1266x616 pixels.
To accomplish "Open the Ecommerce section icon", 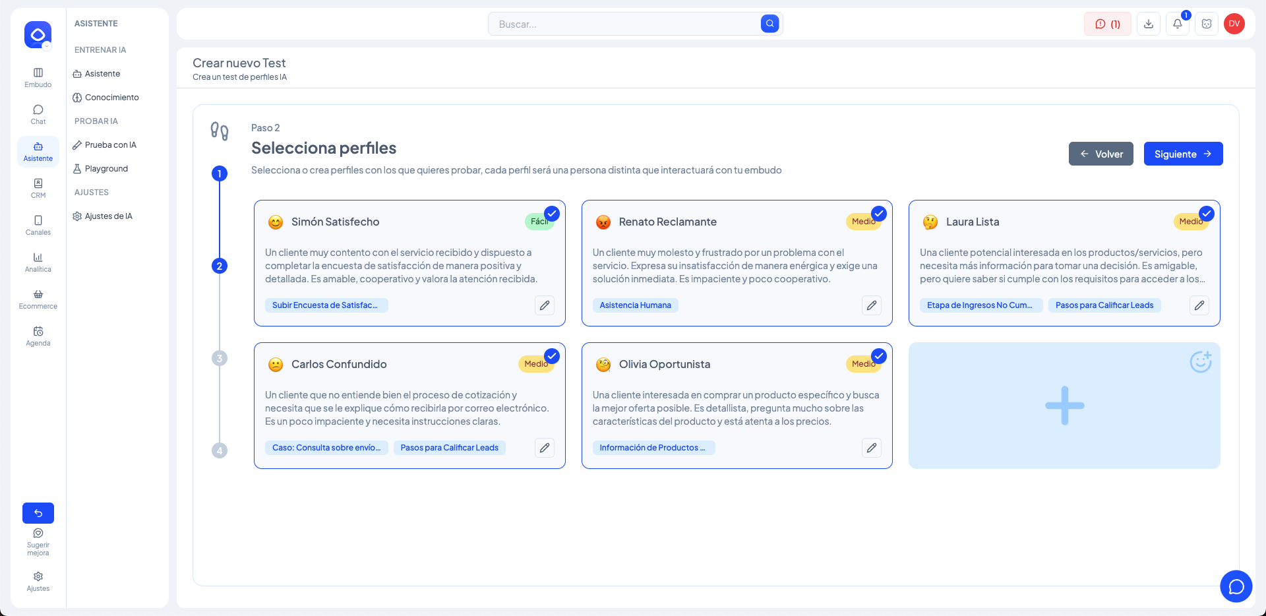I will click(x=38, y=299).
